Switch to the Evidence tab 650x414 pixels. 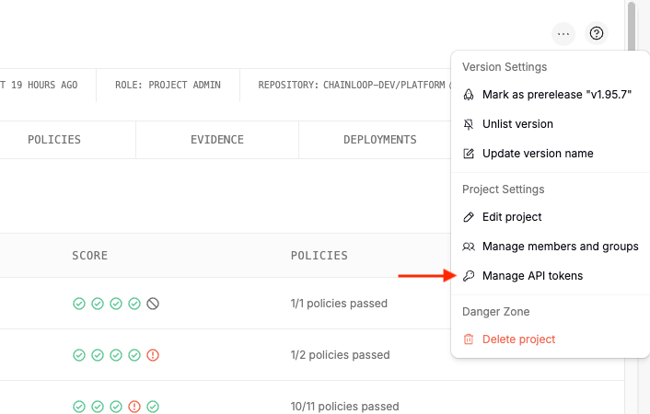217,140
